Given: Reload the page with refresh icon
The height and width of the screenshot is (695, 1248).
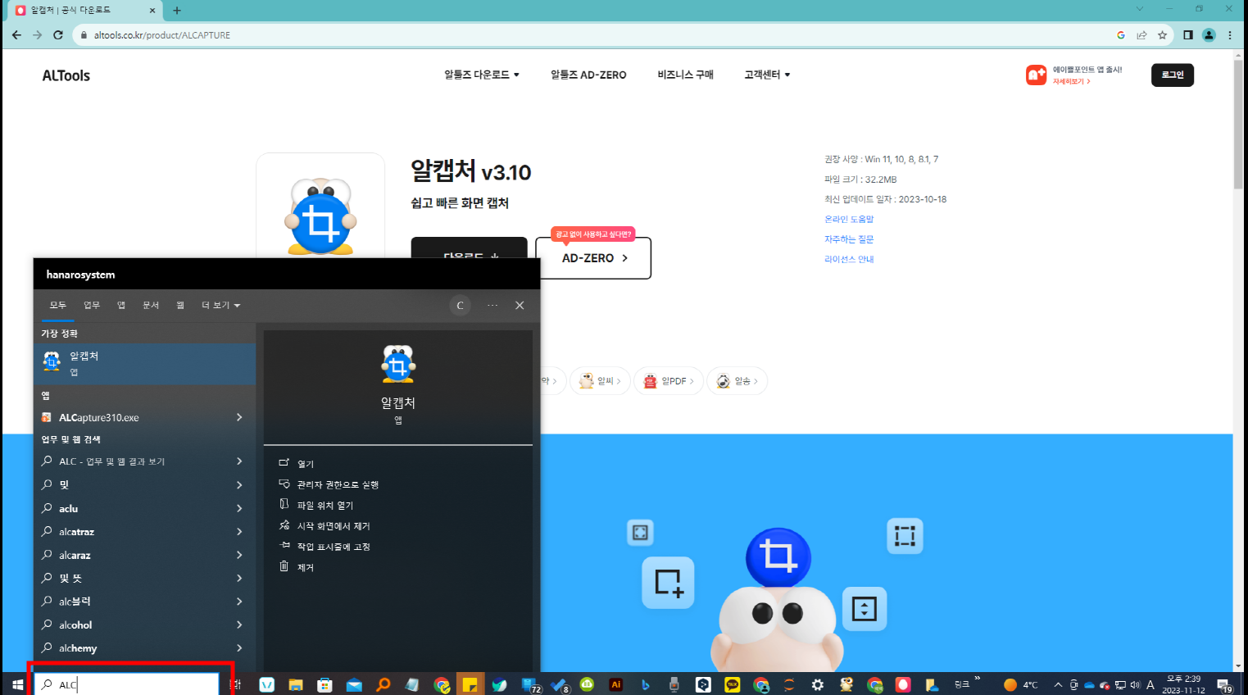Looking at the screenshot, I should tap(58, 35).
